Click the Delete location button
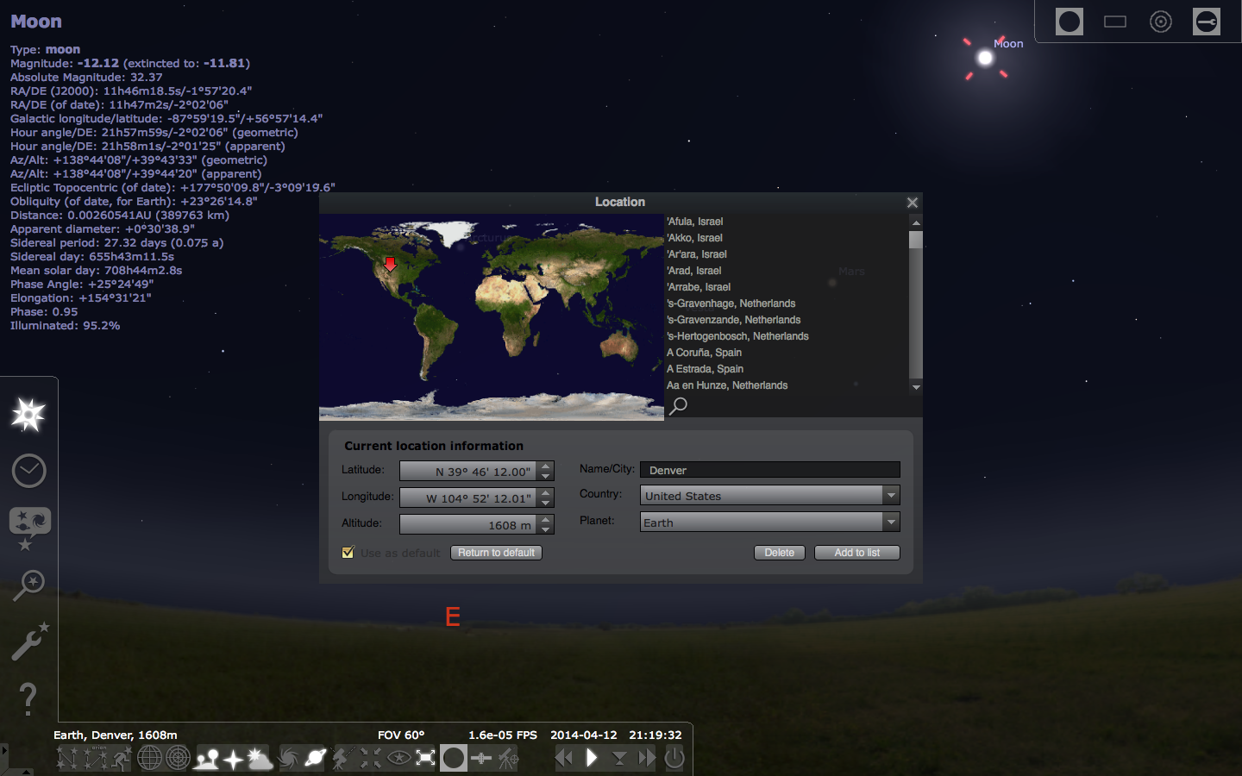Screen dimensions: 1242x776 tap(780, 553)
